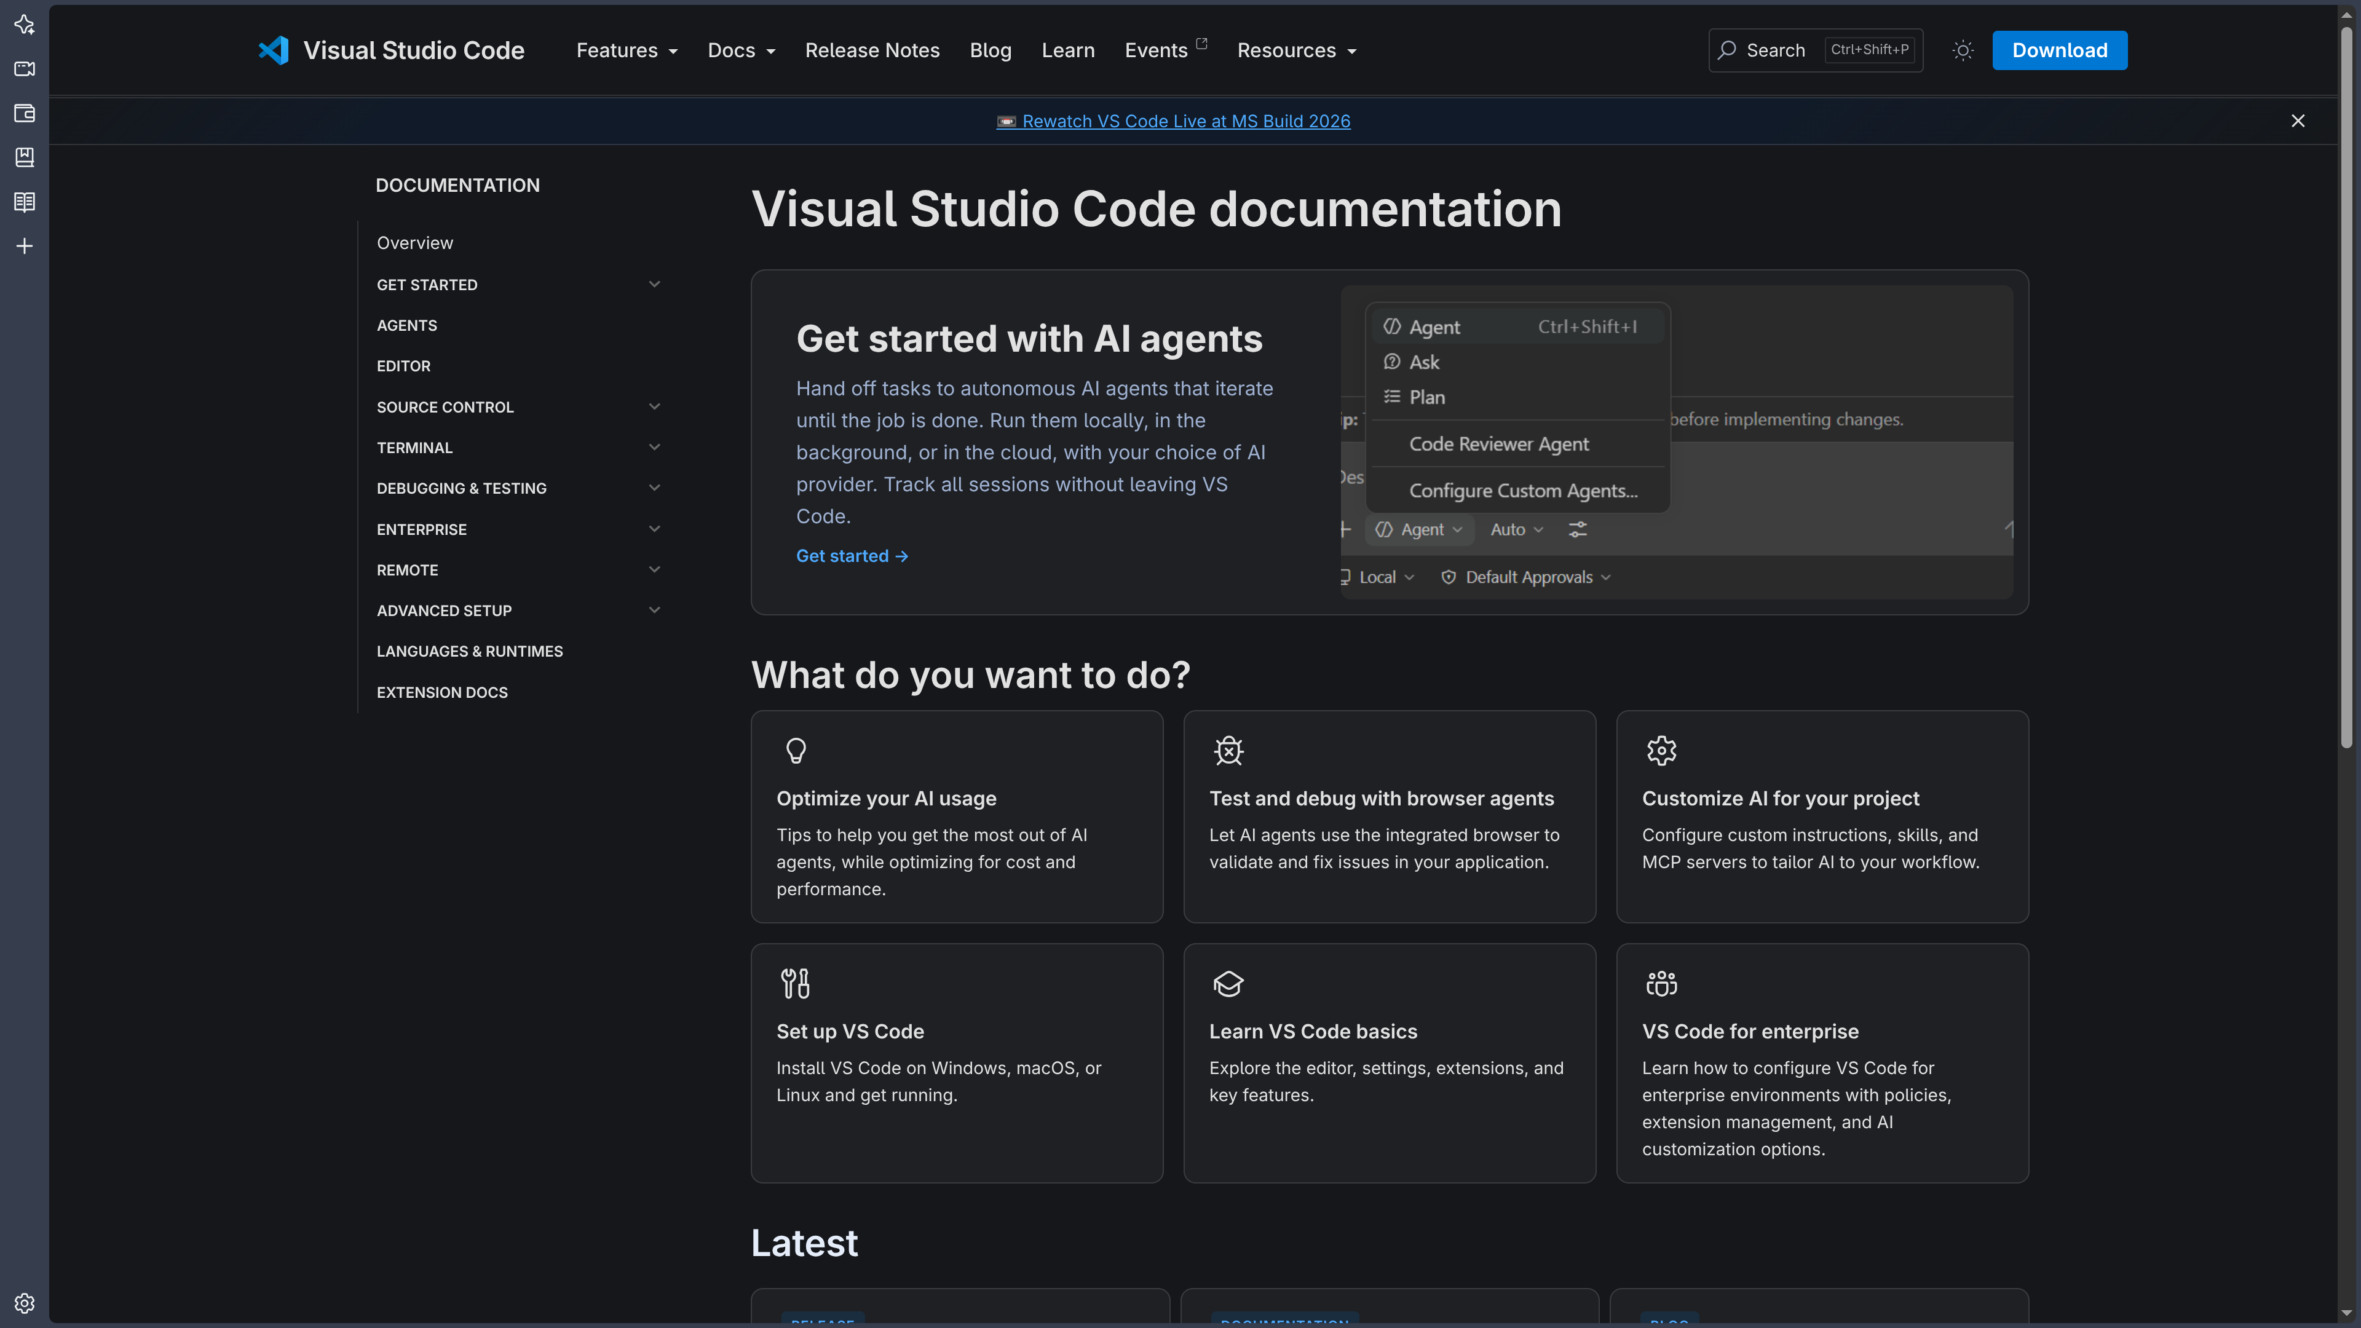This screenshot has width=2361, height=1328.
Task: Expand the SOURCE CONTROL section chevron
Action: (654, 406)
